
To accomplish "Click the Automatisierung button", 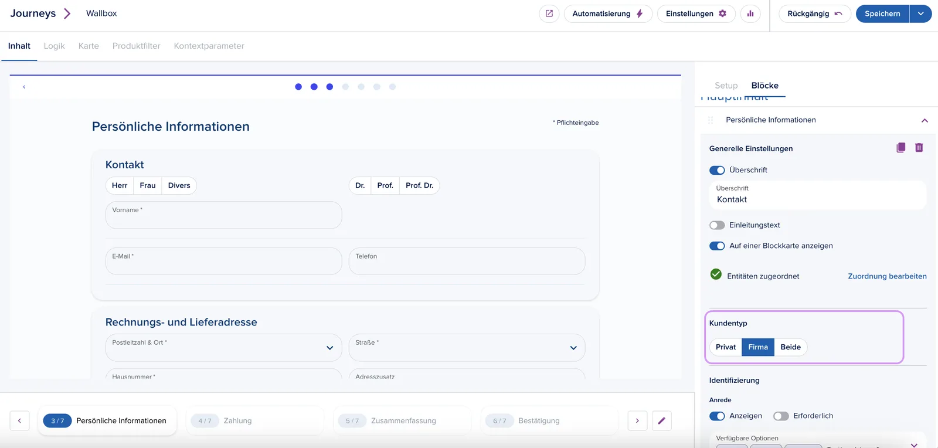I will 608,13.
